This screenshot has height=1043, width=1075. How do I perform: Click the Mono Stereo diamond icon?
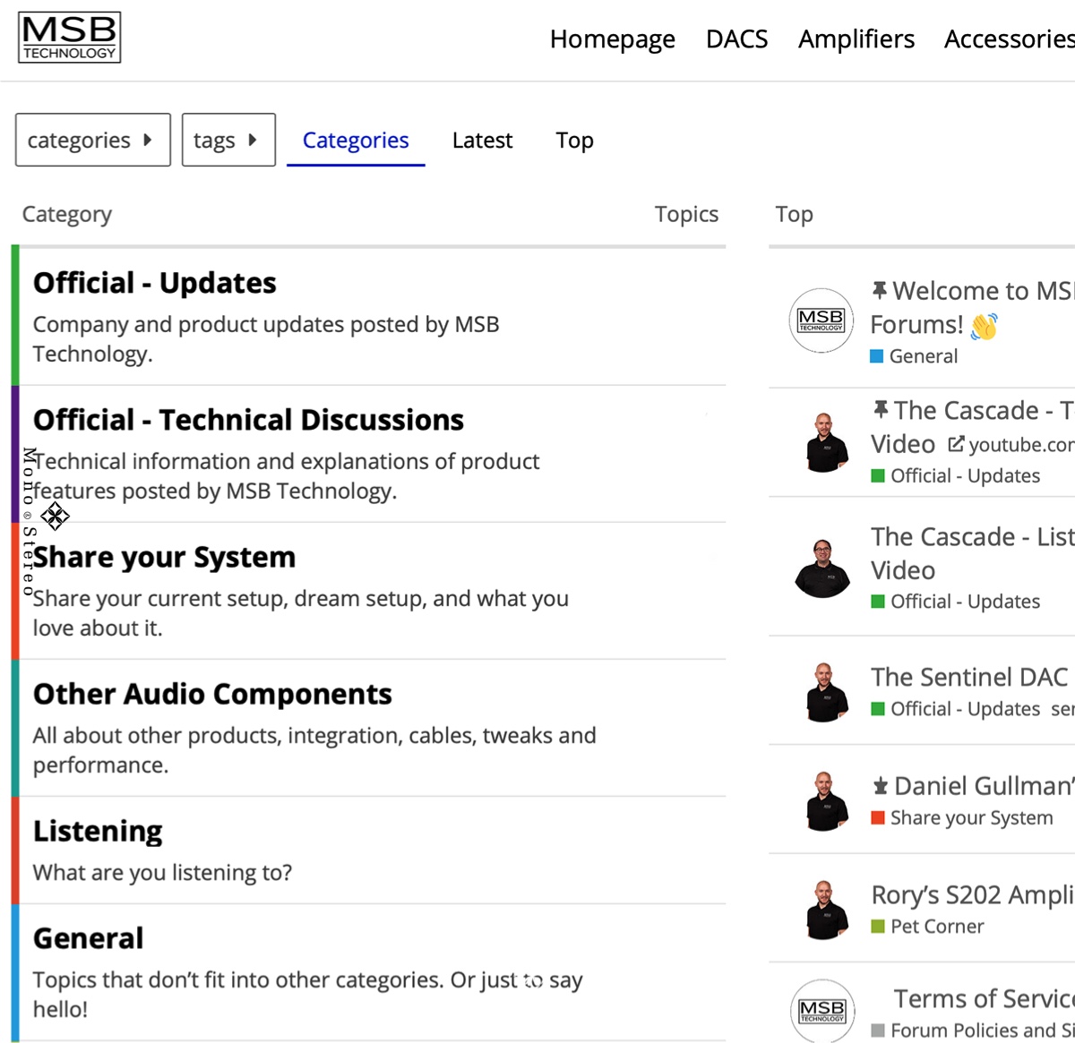[55, 516]
